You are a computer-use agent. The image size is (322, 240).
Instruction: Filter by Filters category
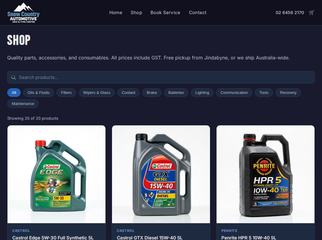[66, 92]
